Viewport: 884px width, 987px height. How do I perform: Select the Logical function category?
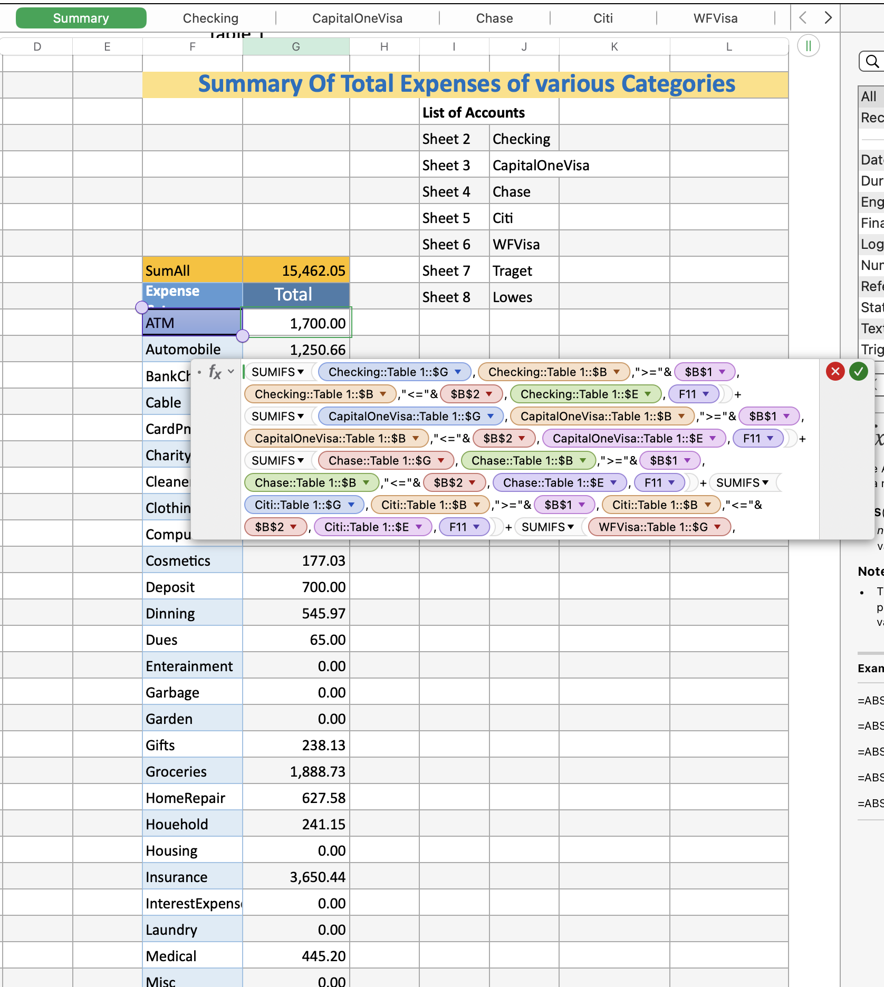[871, 244]
